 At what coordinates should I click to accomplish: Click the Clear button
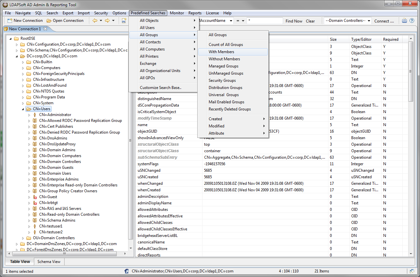pyautogui.click(x=310, y=21)
